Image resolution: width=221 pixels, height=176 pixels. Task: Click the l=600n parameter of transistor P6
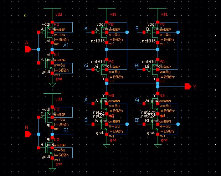166,40
